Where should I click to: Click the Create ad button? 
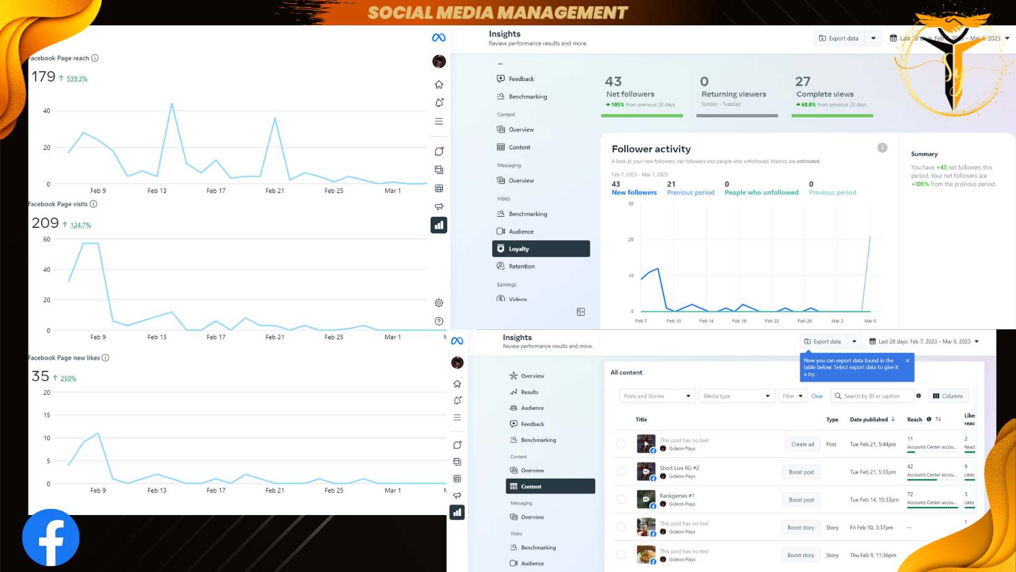803,444
